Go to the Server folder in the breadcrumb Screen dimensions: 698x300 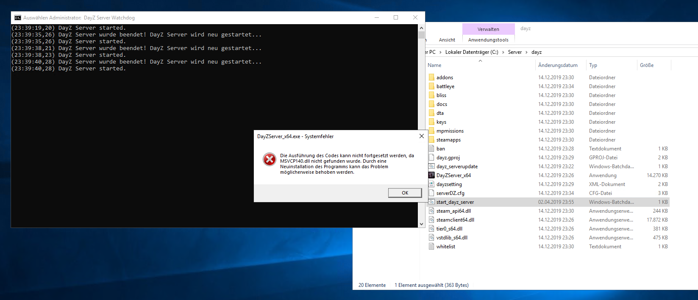(x=515, y=52)
